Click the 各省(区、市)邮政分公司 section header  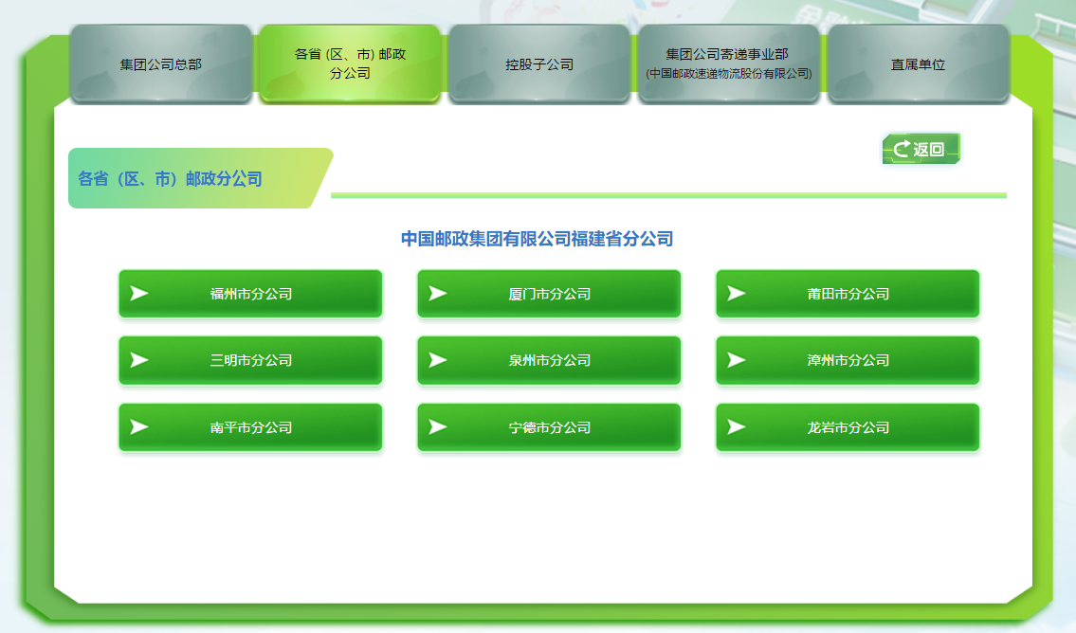coord(171,178)
